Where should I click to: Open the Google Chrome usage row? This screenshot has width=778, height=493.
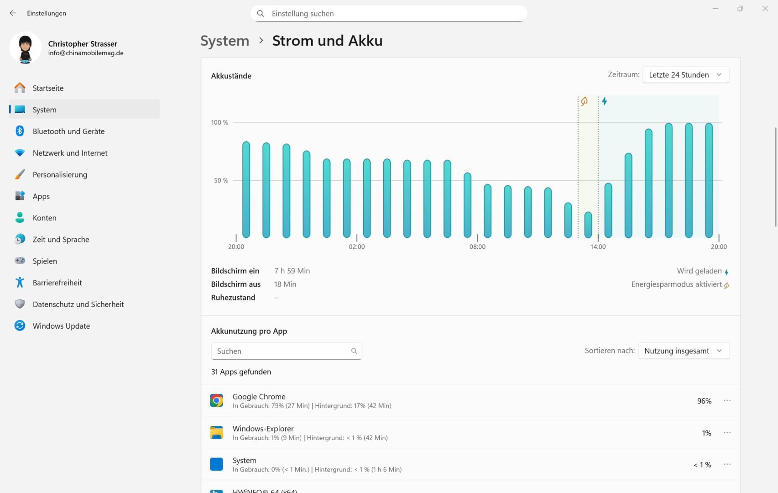[470, 400]
